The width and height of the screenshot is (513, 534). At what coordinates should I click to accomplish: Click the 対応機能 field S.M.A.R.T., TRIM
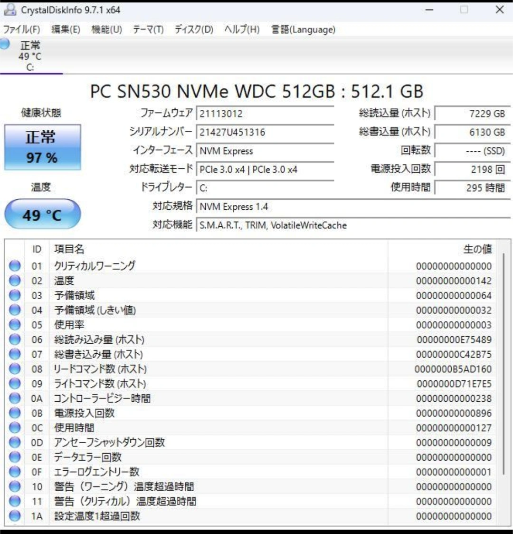(x=353, y=225)
